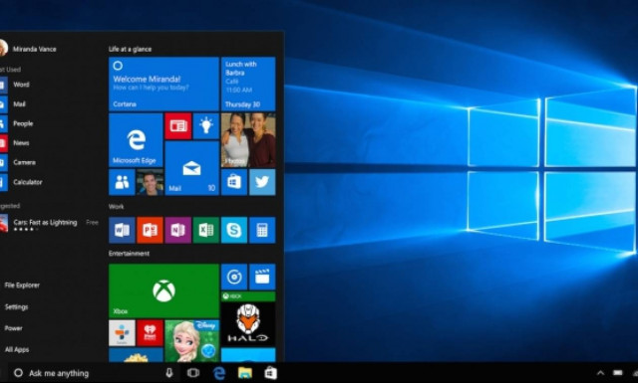Open the red News tile

coord(178,126)
